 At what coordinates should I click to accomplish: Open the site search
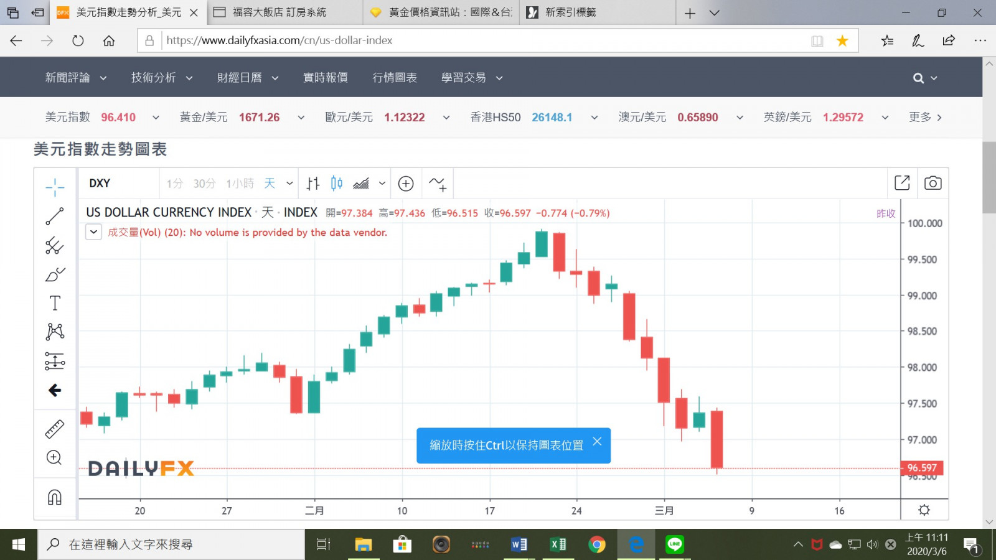tap(918, 78)
